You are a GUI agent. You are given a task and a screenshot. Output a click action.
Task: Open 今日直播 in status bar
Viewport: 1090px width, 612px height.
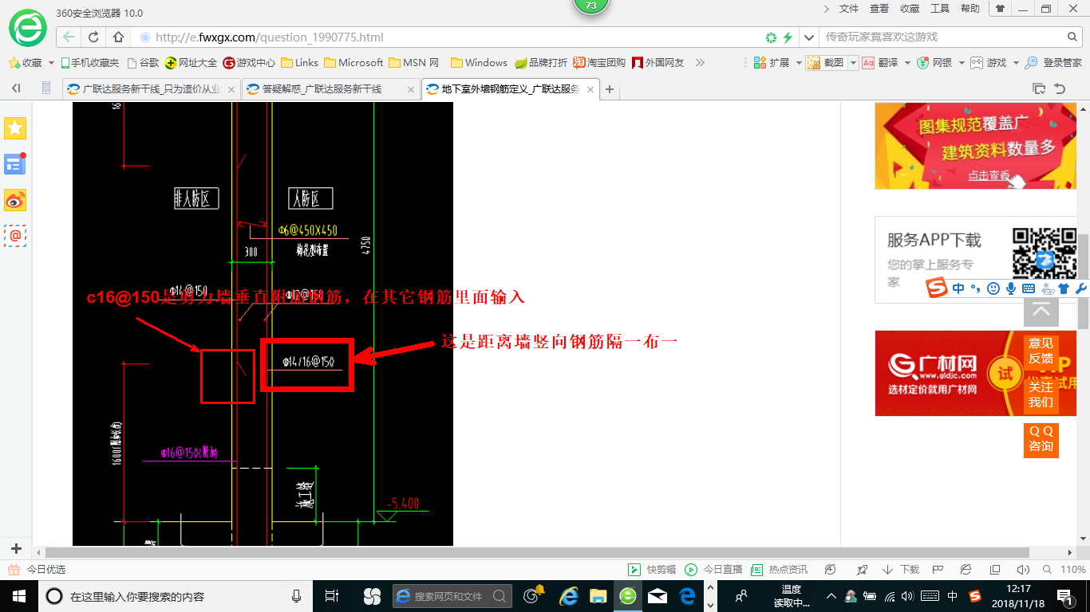[x=713, y=570]
